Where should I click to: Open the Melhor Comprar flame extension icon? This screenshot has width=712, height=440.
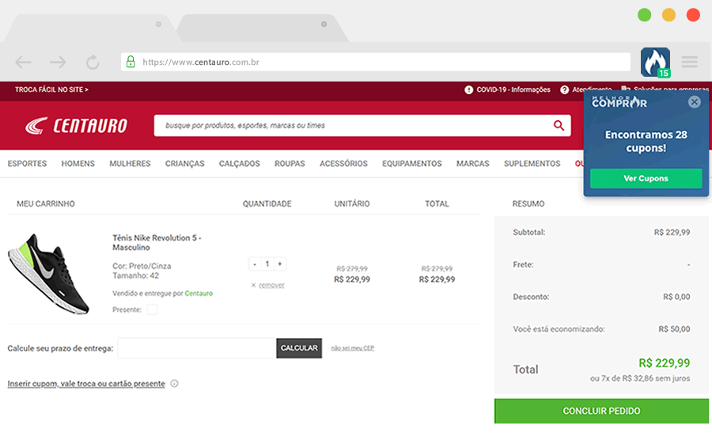(x=655, y=63)
